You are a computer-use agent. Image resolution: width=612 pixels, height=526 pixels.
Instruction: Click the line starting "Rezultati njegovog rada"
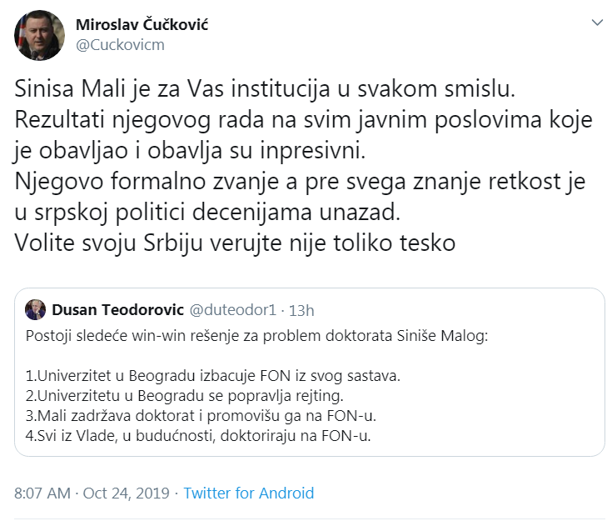click(303, 120)
